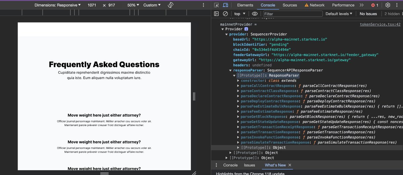Select the inspect element picker icon
403x175 pixels.
(216, 5)
